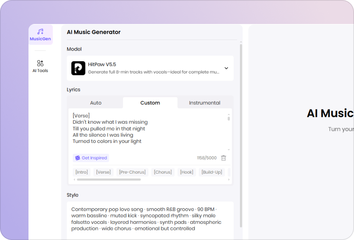Add the [Pre-Chorus] section tag
The image size is (354, 240).
click(132, 172)
